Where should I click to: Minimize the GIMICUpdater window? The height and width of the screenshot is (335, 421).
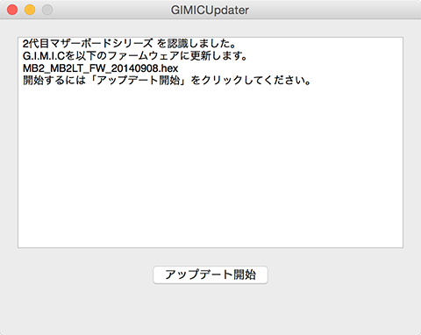coord(30,10)
